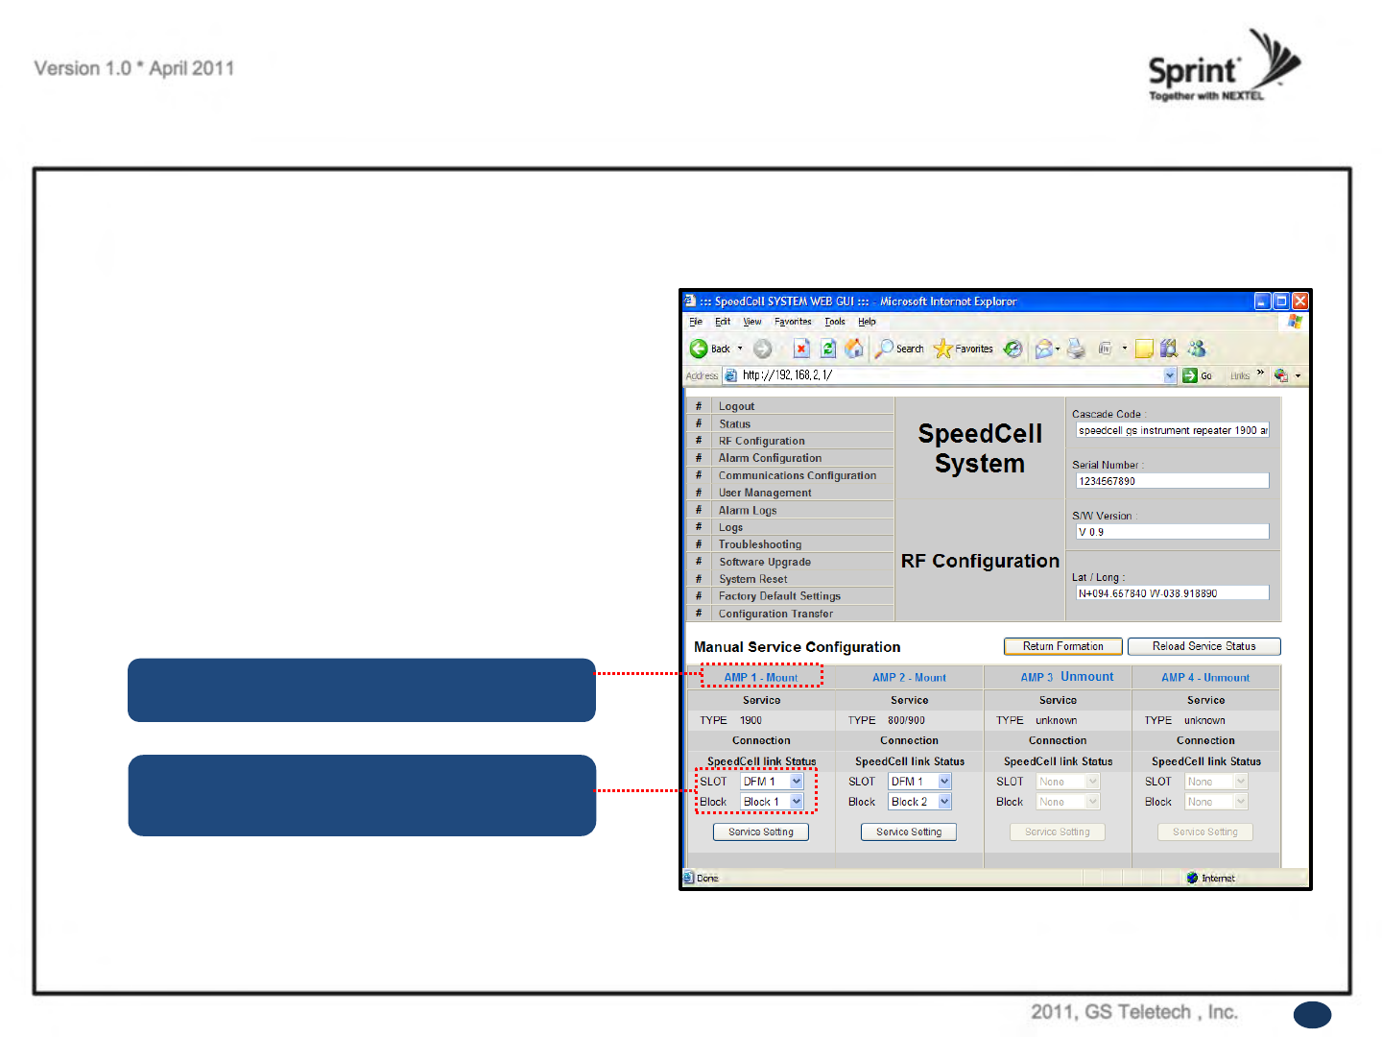Click the green Back arrow icon
Viewport: 1382px width, 1037px height.
tap(699, 349)
